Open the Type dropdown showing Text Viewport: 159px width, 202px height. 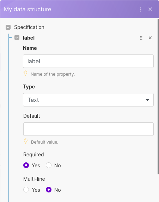[88, 100]
